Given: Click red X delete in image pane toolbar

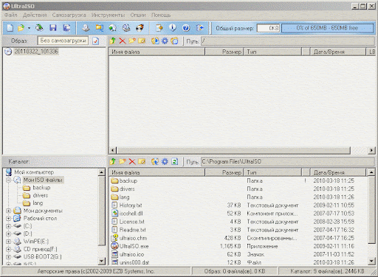Looking at the screenshot, I should 123,41.
